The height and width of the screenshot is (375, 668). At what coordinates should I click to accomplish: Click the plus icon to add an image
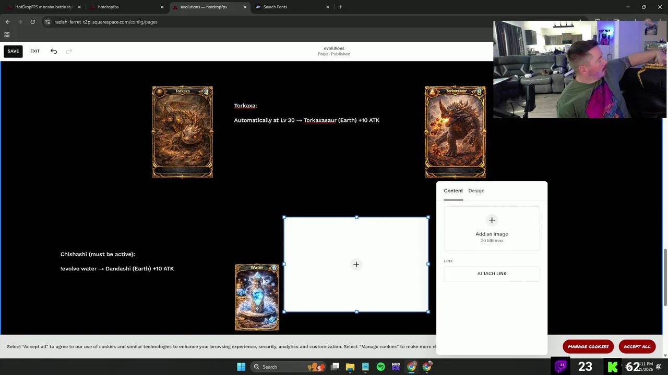[492, 220]
